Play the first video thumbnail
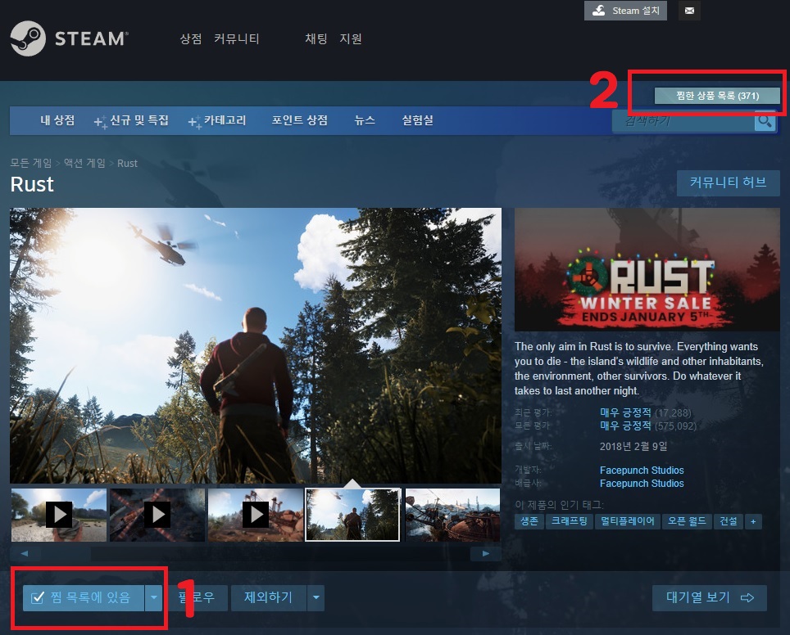 [x=59, y=515]
